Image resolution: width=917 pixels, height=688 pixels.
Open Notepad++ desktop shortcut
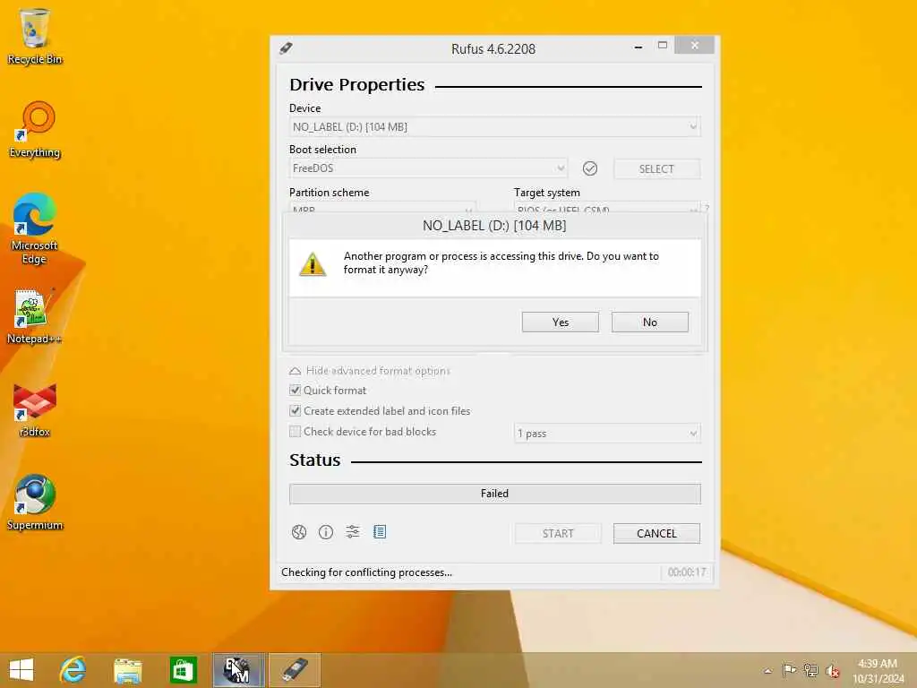tap(35, 316)
